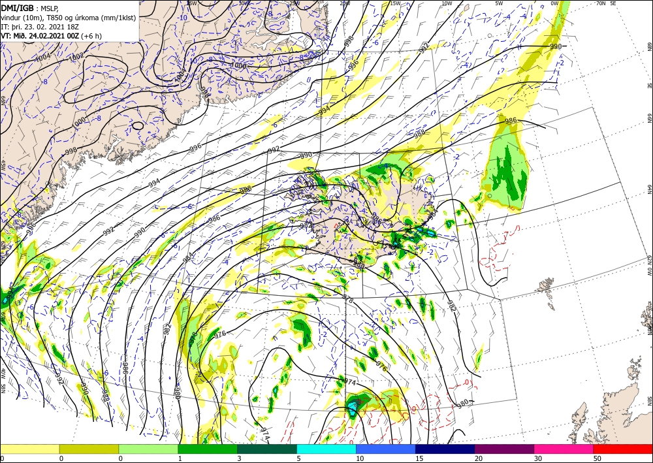Click the 'VT: Mið. 24.02.2021 00Z' valid time
653x463 pixels.
point(40,36)
